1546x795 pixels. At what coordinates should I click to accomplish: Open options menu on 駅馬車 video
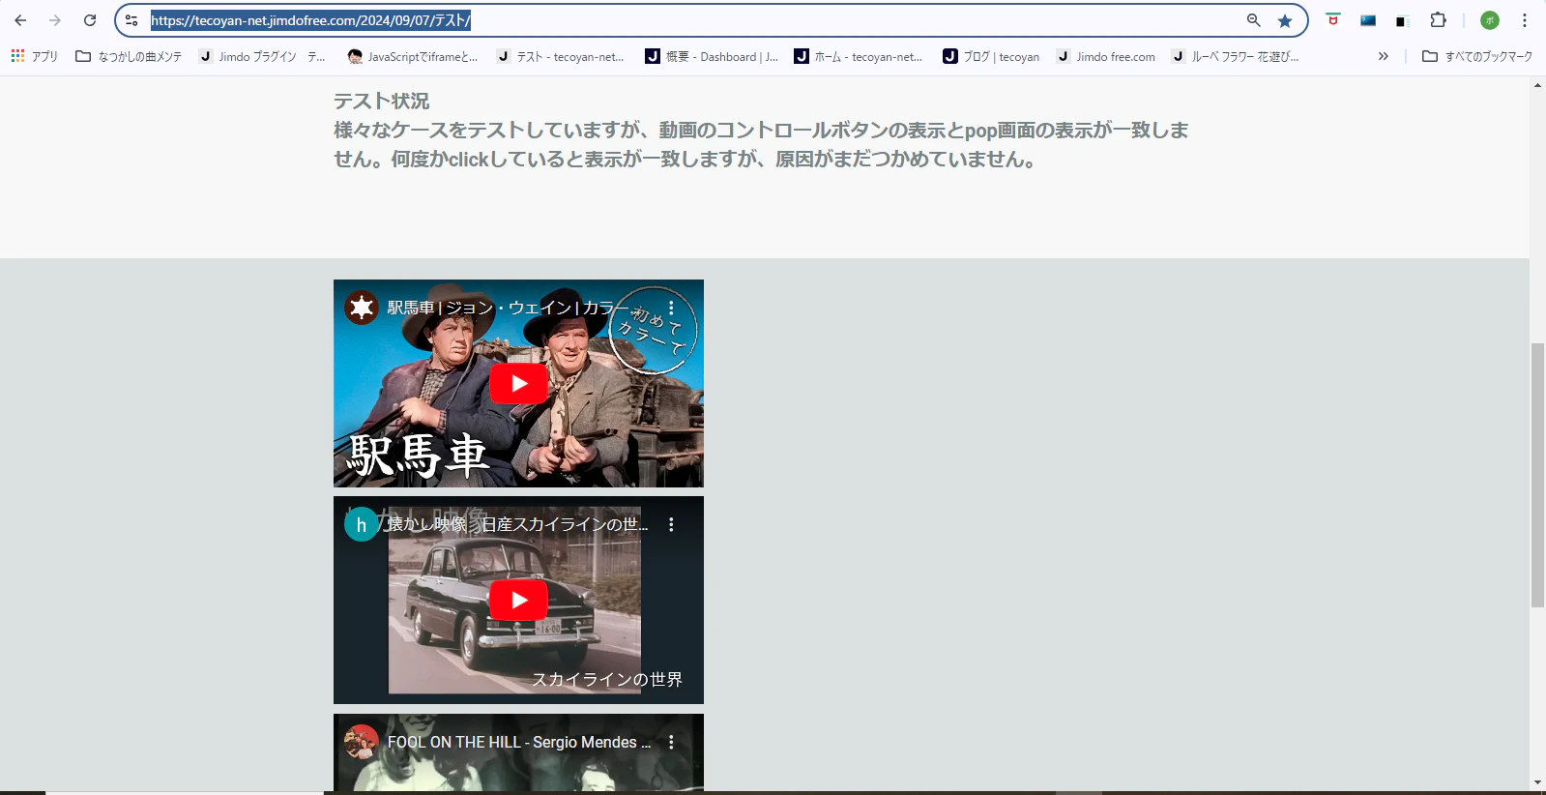tap(671, 308)
